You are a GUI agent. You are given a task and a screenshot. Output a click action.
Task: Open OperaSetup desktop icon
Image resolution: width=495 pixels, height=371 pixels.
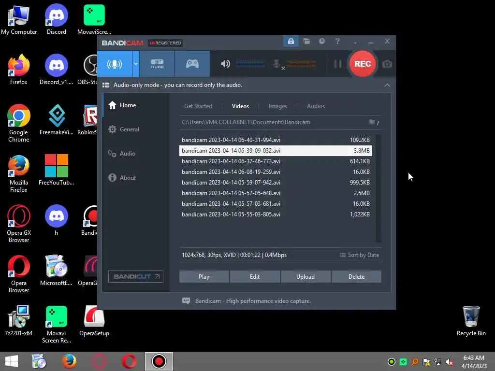click(94, 321)
